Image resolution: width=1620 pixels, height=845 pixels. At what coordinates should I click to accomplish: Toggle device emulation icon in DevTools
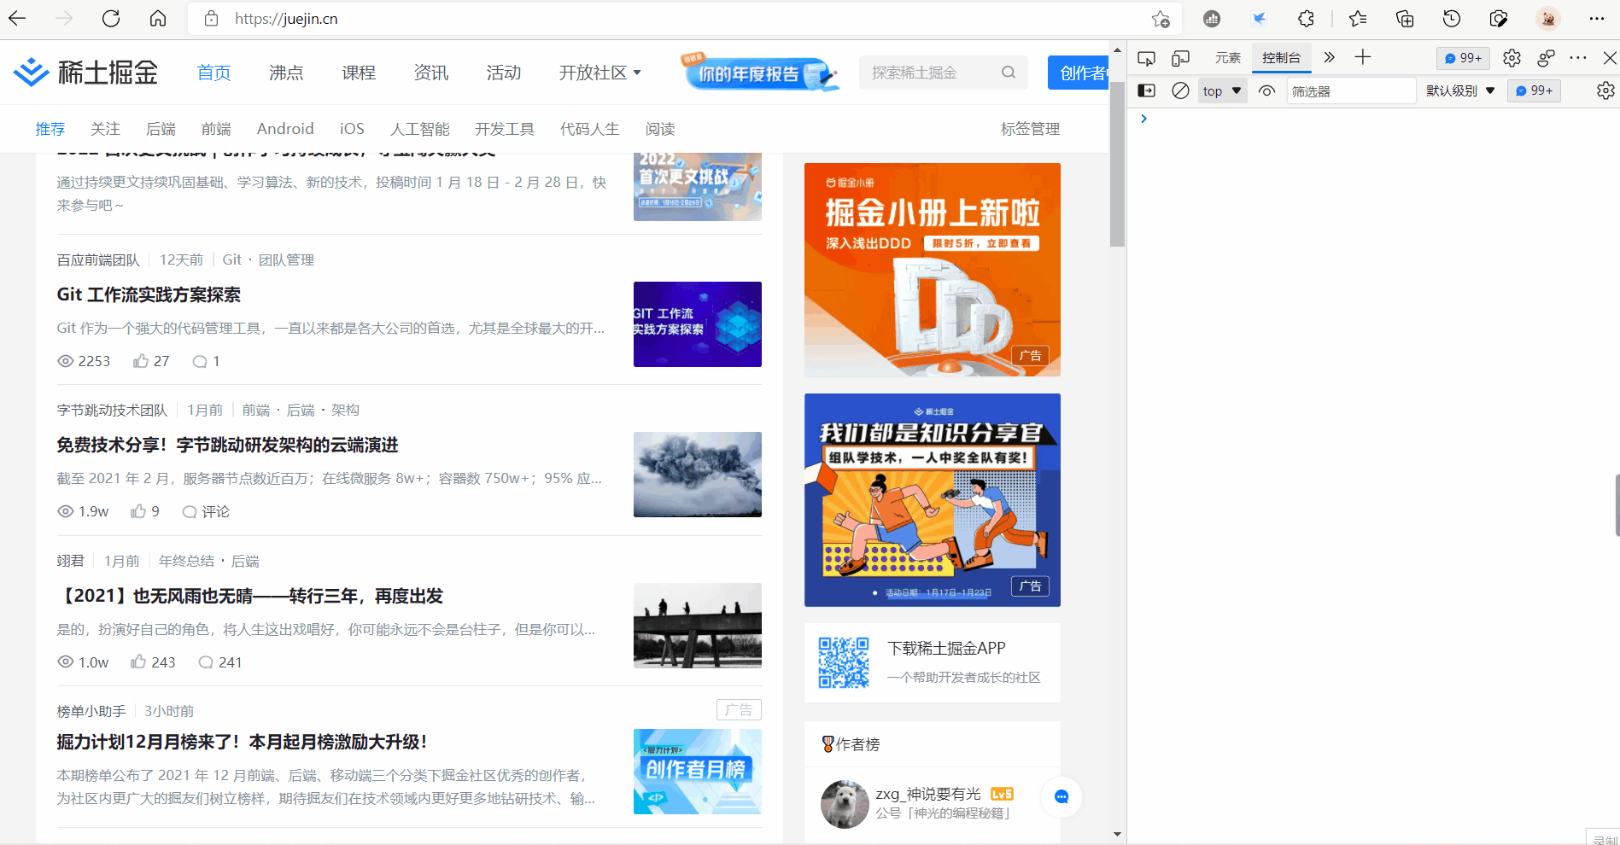click(1181, 58)
